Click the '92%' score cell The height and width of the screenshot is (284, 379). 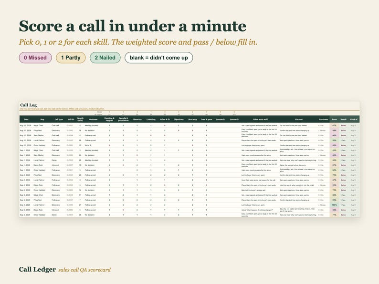pos(334,141)
